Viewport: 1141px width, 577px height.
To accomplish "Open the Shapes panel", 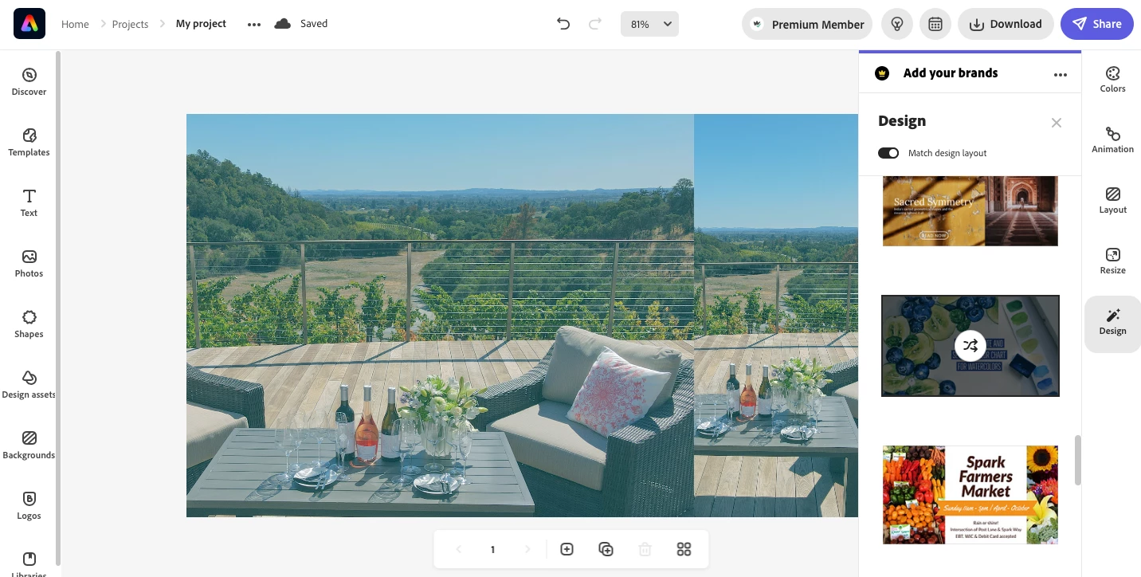I will pyautogui.click(x=29, y=324).
